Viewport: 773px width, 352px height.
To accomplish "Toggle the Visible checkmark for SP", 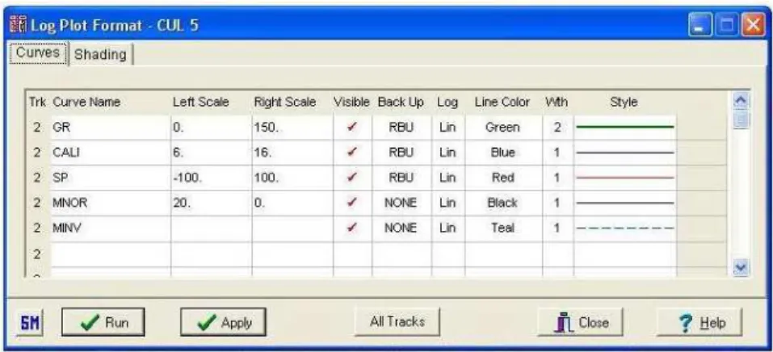I will (x=352, y=178).
